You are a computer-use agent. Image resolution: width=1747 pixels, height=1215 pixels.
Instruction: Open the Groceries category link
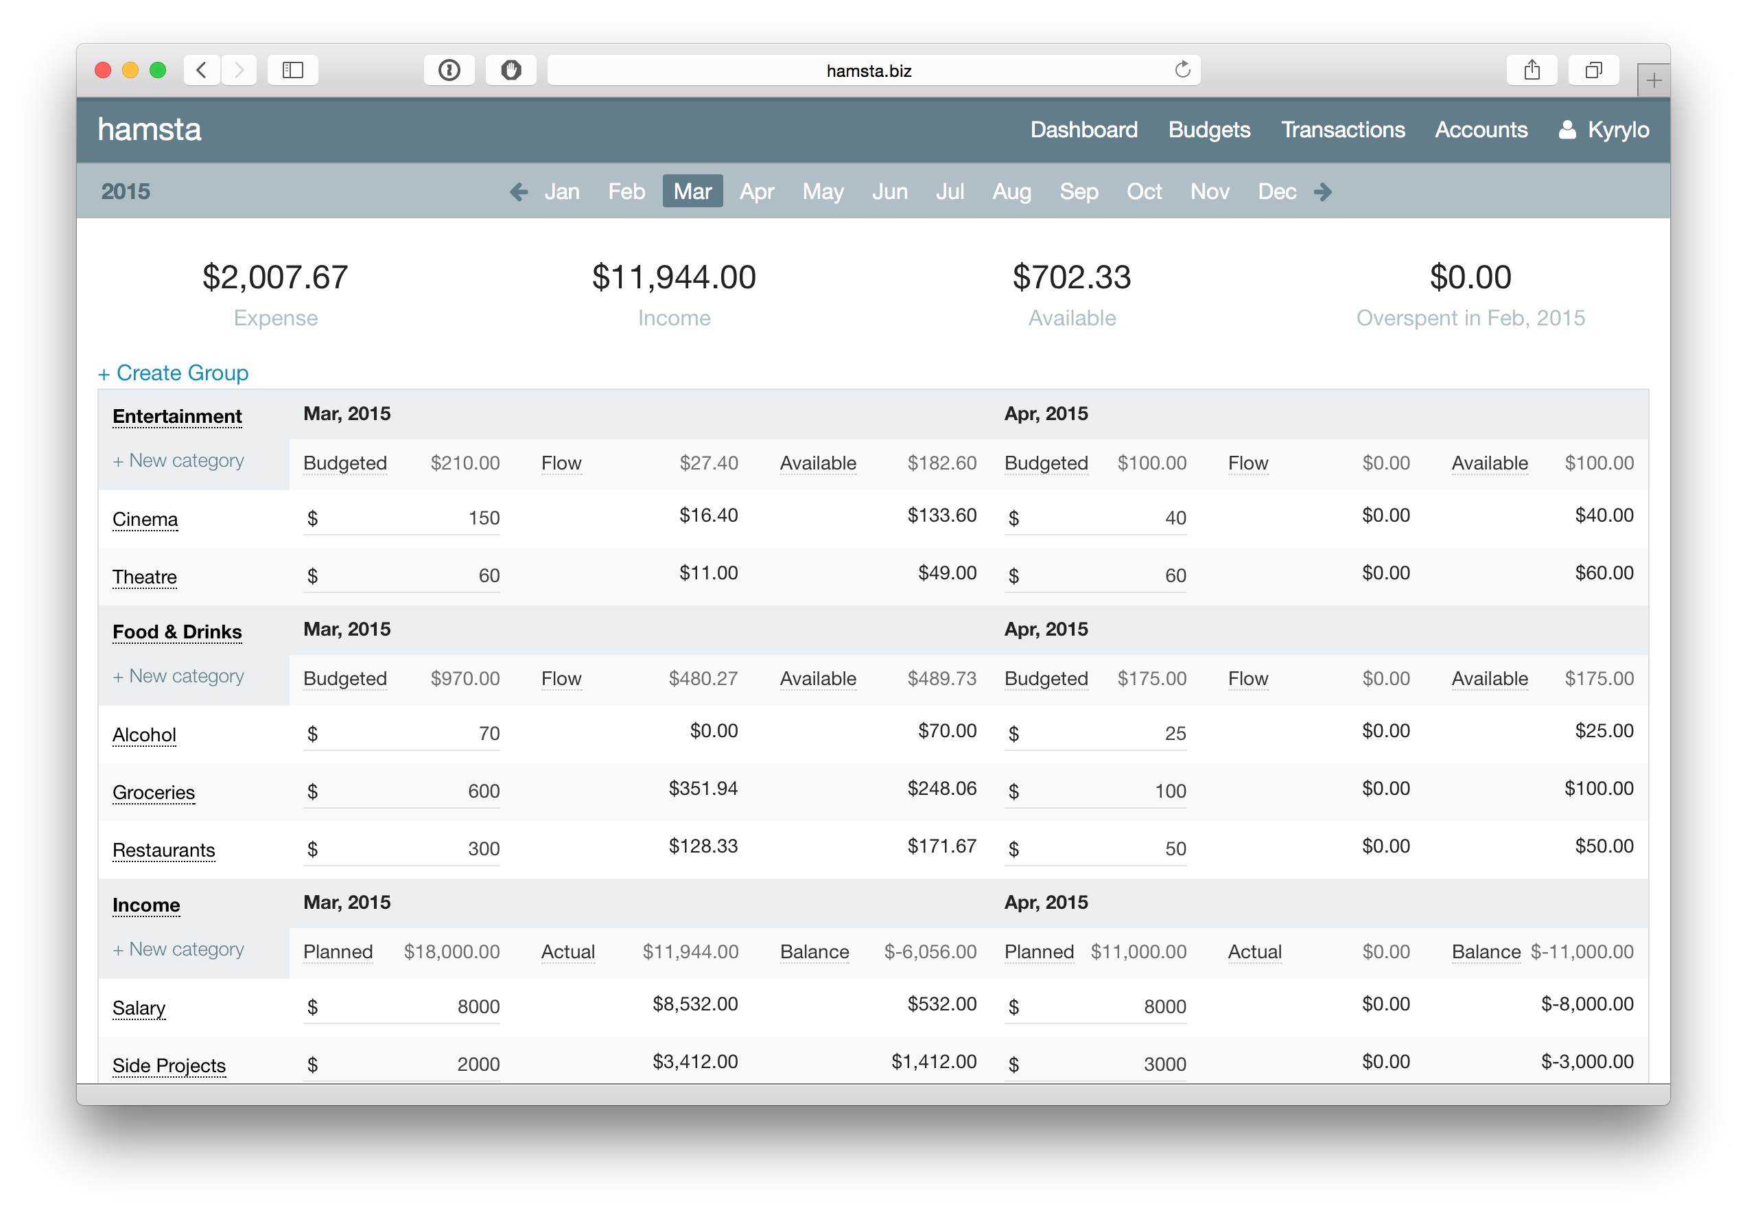154,792
